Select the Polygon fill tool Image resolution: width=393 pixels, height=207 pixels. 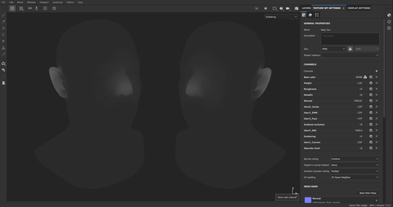[x=3, y=35]
